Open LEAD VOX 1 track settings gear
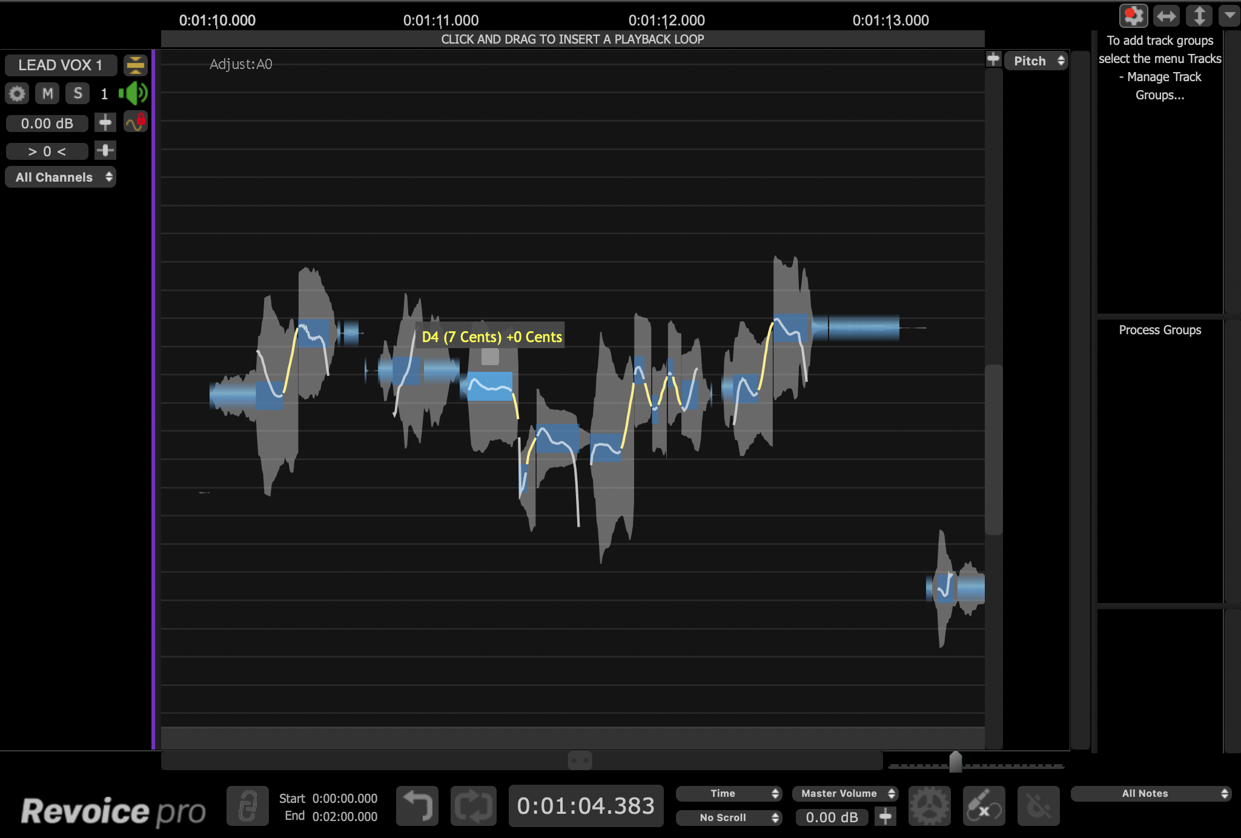The height and width of the screenshot is (838, 1241). (x=17, y=93)
